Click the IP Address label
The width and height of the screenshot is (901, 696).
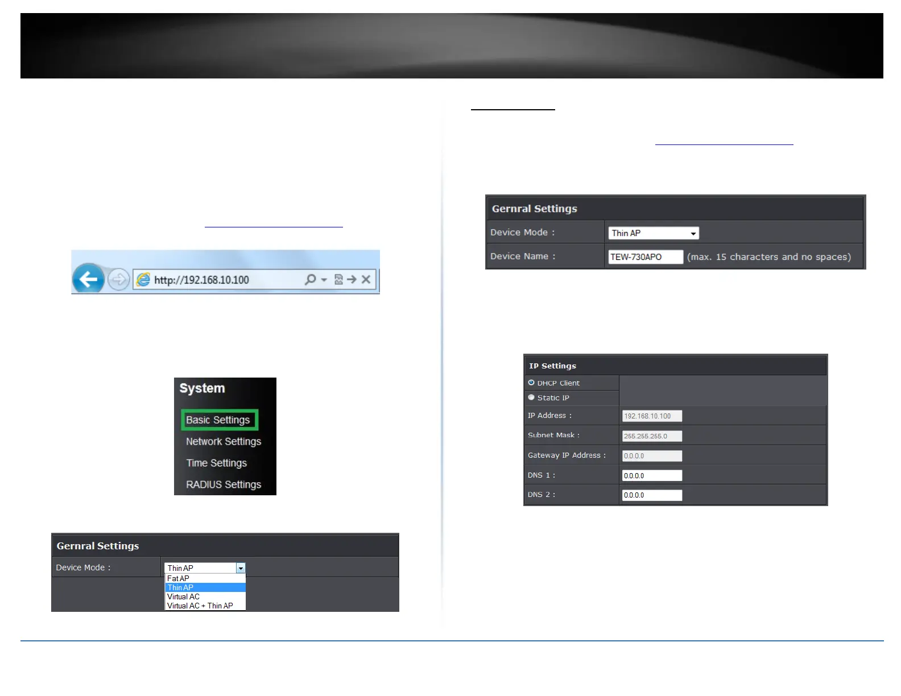(549, 416)
